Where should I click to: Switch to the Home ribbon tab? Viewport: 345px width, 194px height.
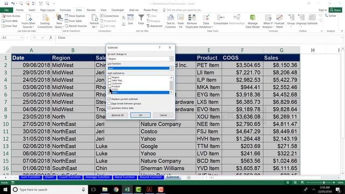click(20, 10)
